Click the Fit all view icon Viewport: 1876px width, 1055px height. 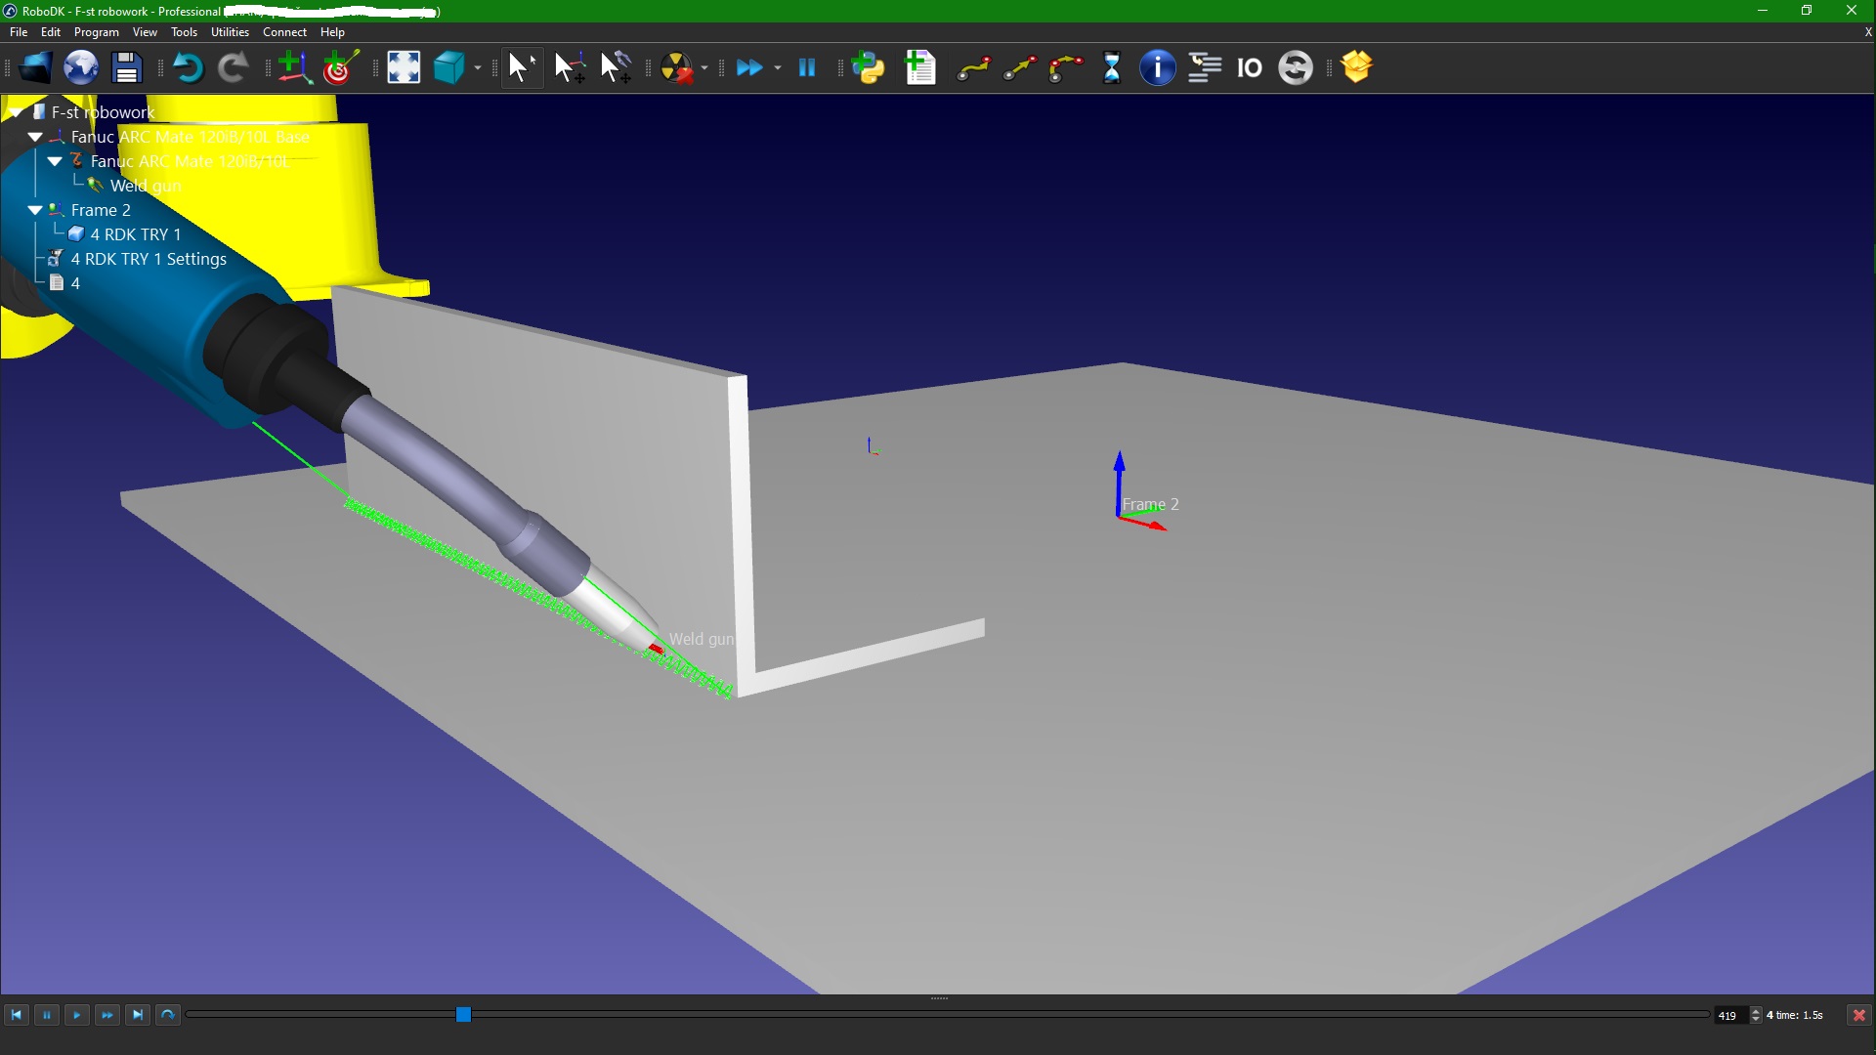(404, 67)
